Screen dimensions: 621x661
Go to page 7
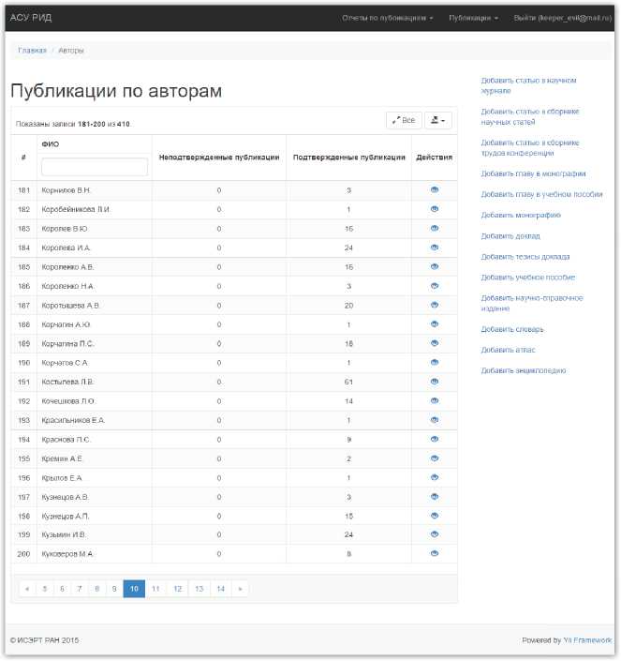80,589
